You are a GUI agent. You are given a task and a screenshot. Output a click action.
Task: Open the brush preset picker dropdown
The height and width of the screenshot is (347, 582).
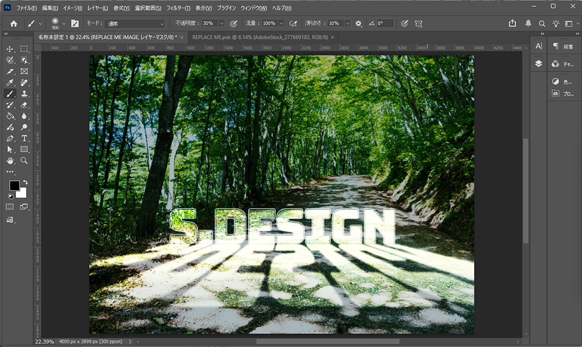[x=64, y=23]
